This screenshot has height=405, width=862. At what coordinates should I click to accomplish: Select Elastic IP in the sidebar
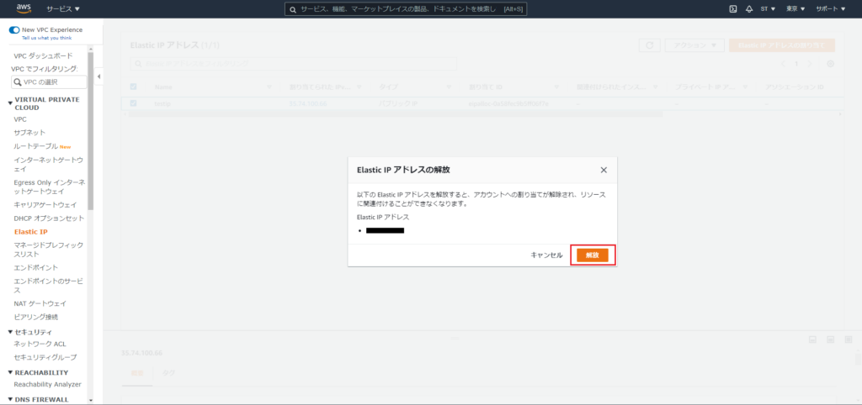pyautogui.click(x=31, y=231)
